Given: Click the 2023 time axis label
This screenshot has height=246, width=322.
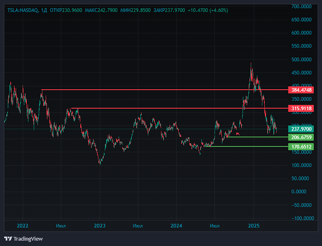Looking at the screenshot, I should [100, 226].
